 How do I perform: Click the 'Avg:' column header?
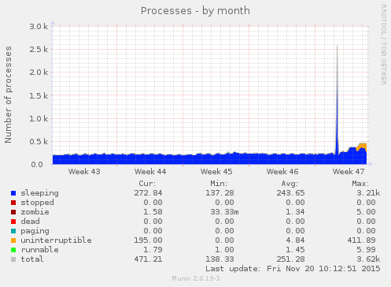click(x=290, y=184)
